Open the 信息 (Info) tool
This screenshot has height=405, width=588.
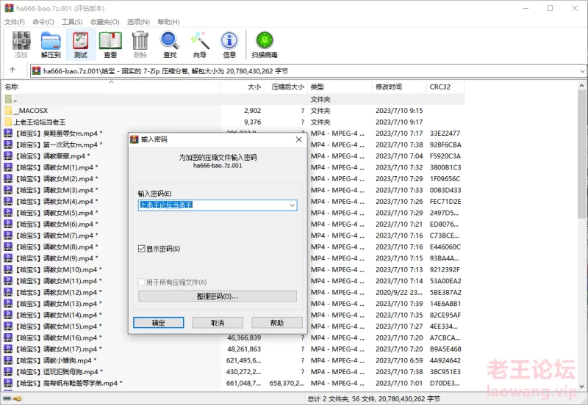(229, 45)
